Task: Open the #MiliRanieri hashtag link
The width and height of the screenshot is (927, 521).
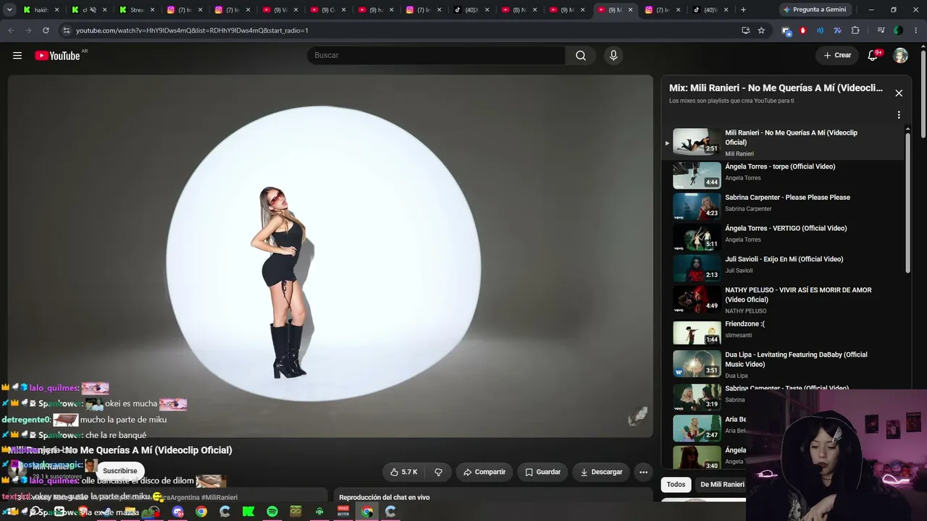Action: (x=219, y=498)
